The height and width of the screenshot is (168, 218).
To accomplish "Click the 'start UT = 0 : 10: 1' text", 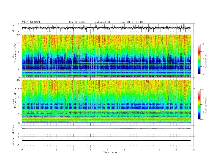I will click(x=133, y=22).
